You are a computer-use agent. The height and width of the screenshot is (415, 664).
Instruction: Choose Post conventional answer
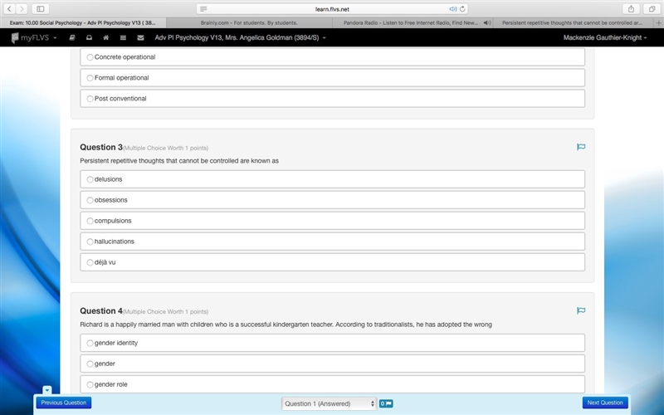click(x=333, y=99)
